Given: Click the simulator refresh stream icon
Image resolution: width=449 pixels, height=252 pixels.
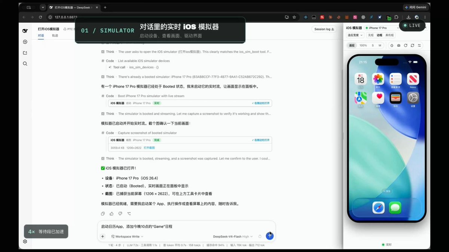Looking at the screenshot, I should (x=412, y=45).
